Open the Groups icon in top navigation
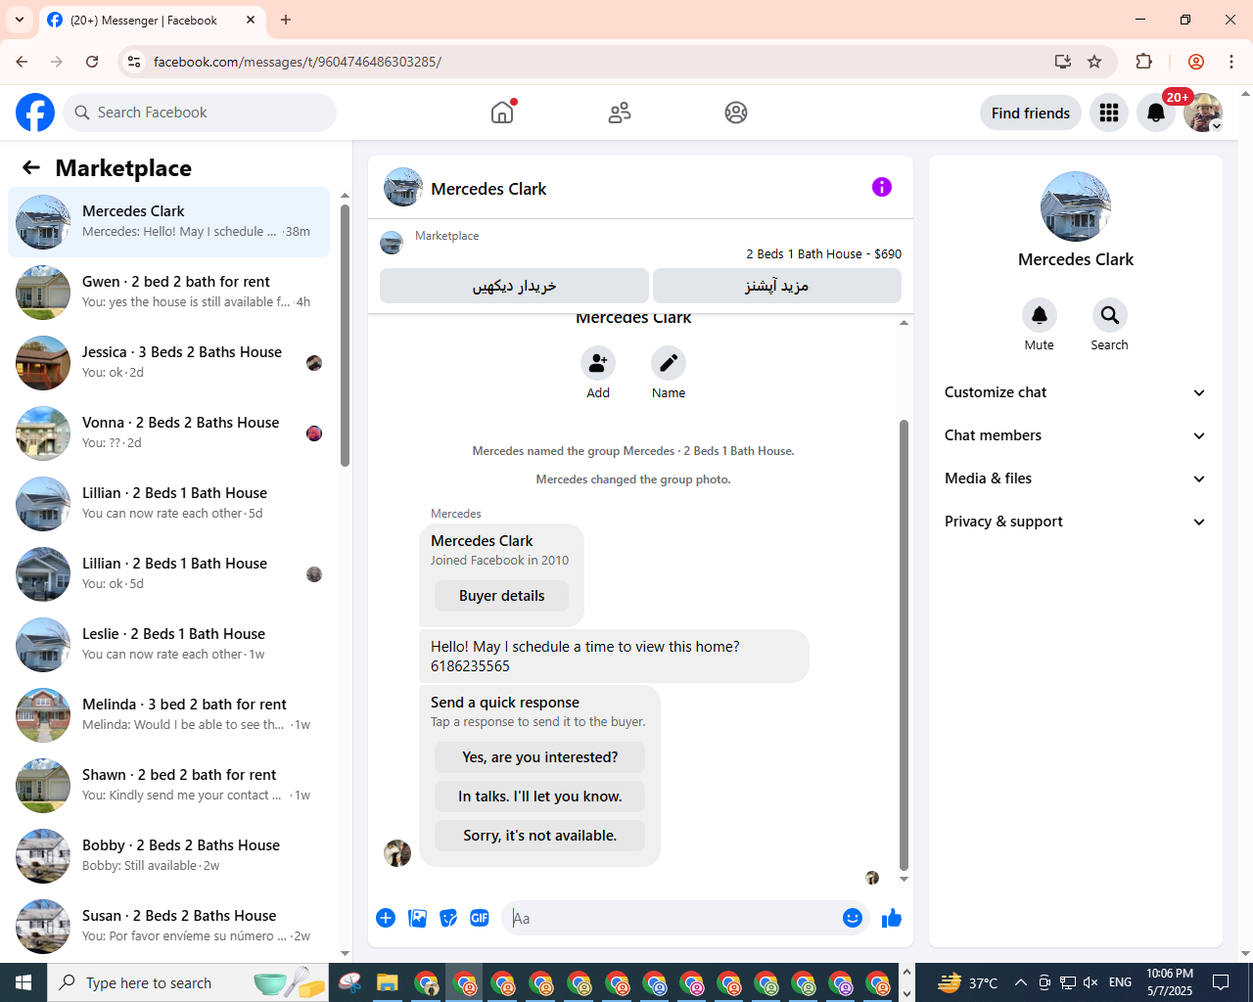1253x1002 pixels. (x=736, y=113)
